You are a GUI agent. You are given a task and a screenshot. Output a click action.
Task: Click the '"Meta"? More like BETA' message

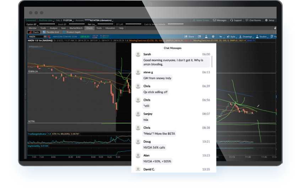click(x=159, y=134)
